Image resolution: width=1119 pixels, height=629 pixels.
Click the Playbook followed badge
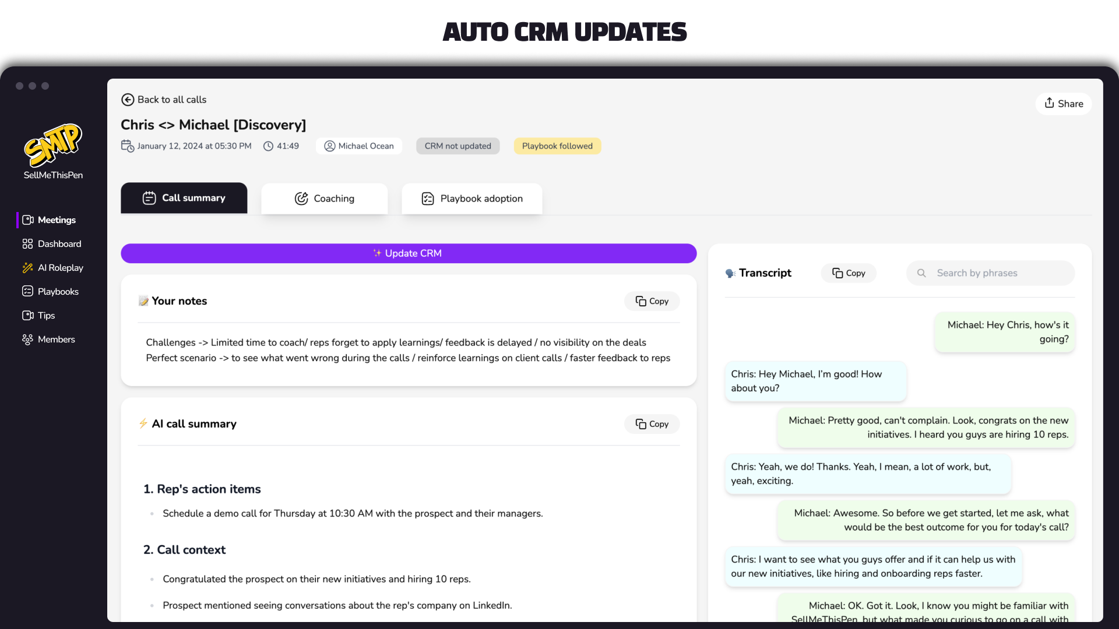[557, 146]
